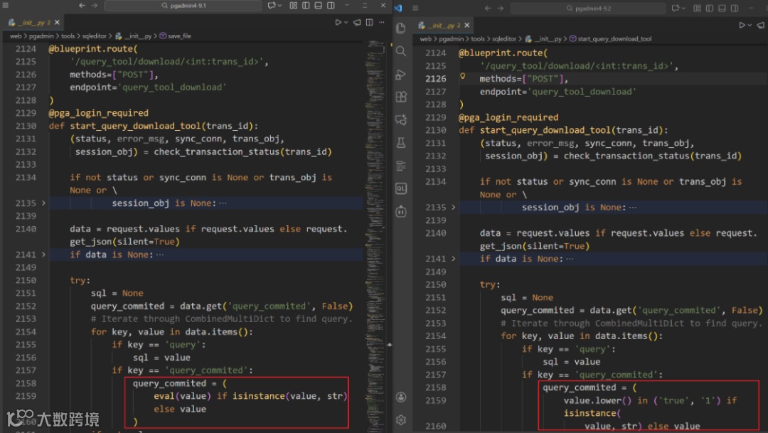The image size is (768, 433).
Task: Run Python file in pgadmin4-9.1 window
Action: [x=338, y=23]
